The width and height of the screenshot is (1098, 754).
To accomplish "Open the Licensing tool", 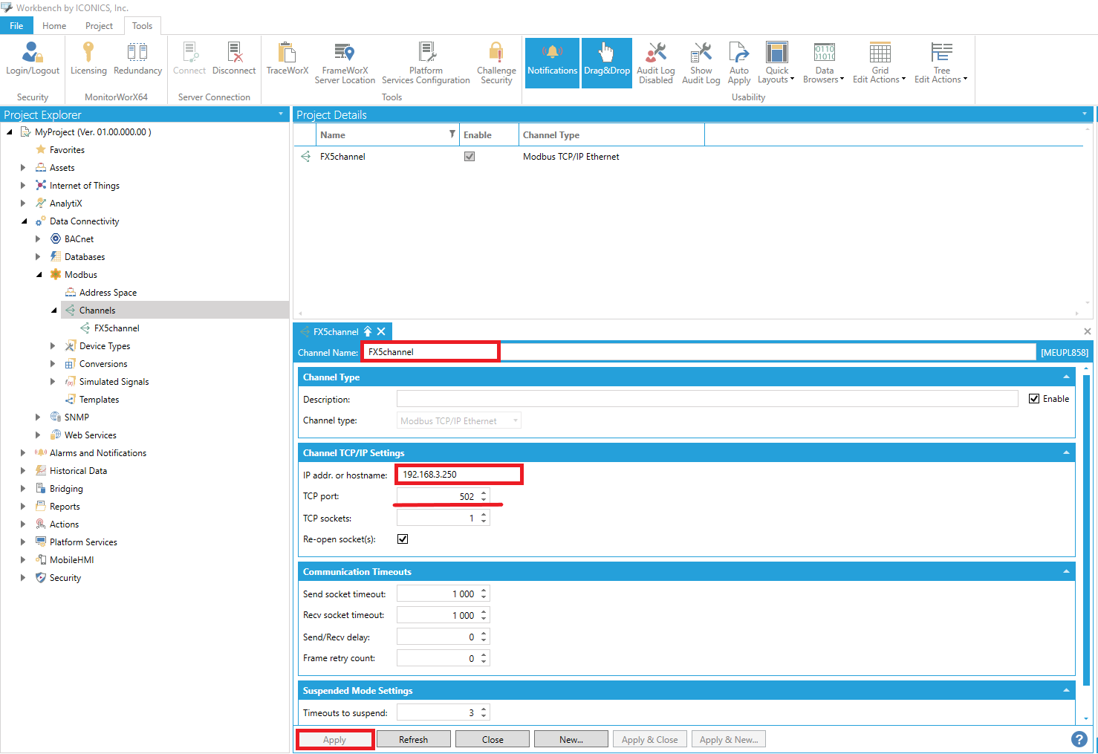I will point(88,58).
